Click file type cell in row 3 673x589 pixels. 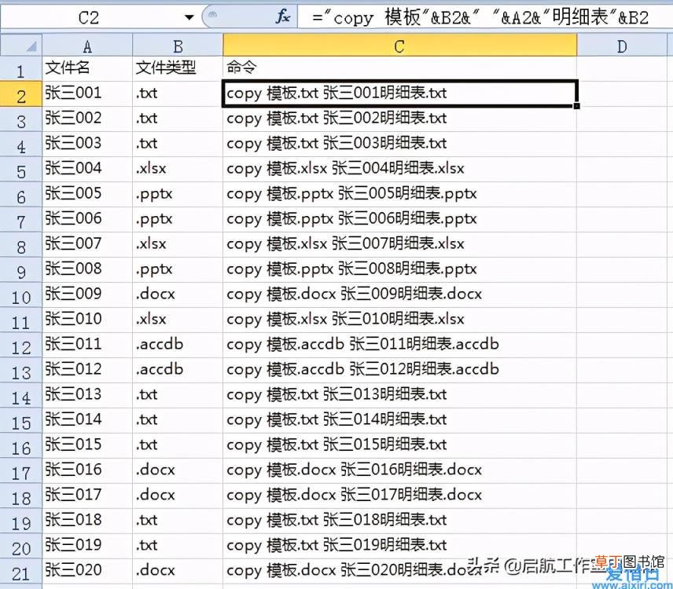tap(178, 119)
